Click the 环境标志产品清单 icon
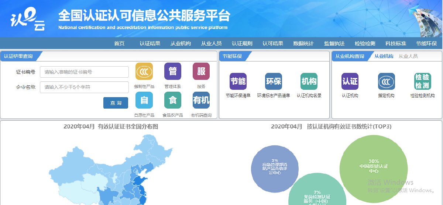The width and height of the screenshot is (443, 205). (x=273, y=81)
